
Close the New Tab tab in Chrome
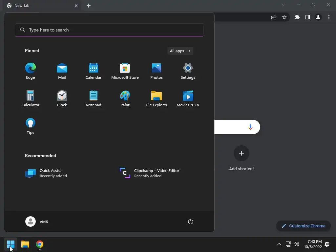coord(76,6)
